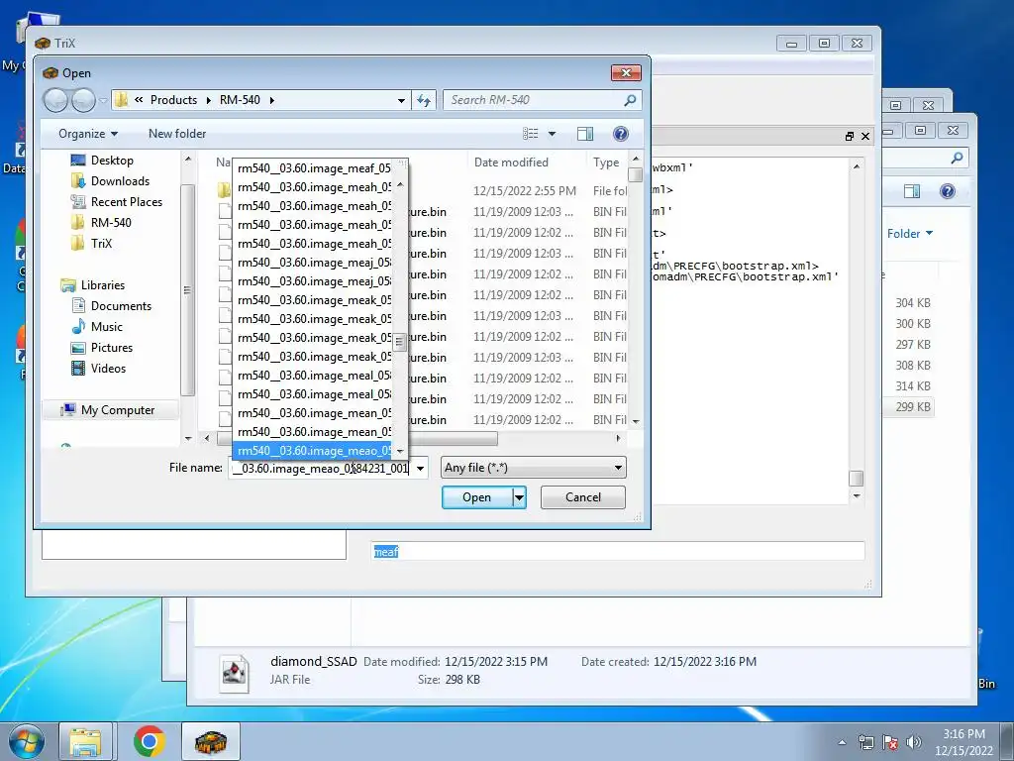Click the autocomplete list scroll up arrow

400,185
